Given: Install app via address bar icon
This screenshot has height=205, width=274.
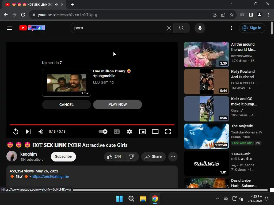Looking at the screenshot, I should click(214, 15).
